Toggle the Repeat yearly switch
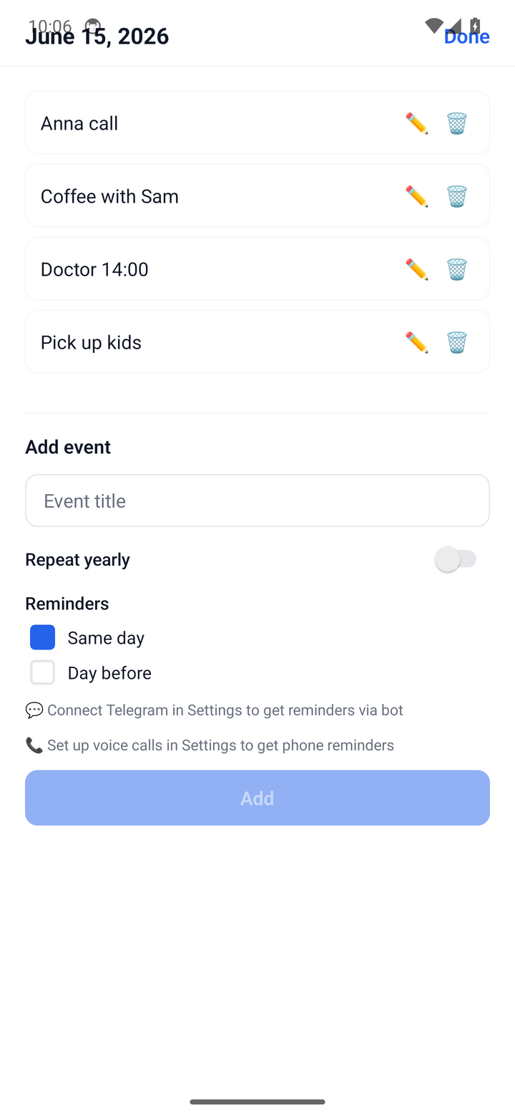This screenshot has width=515, height=1117. [456, 559]
